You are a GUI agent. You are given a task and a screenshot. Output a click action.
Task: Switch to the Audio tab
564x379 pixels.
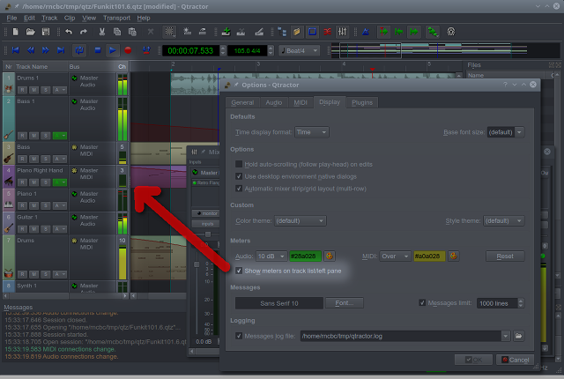pos(274,103)
